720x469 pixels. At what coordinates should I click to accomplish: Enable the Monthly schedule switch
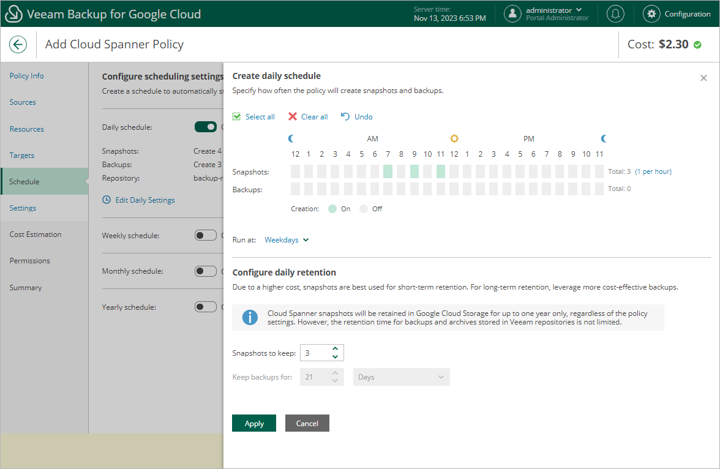pyautogui.click(x=205, y=271)
